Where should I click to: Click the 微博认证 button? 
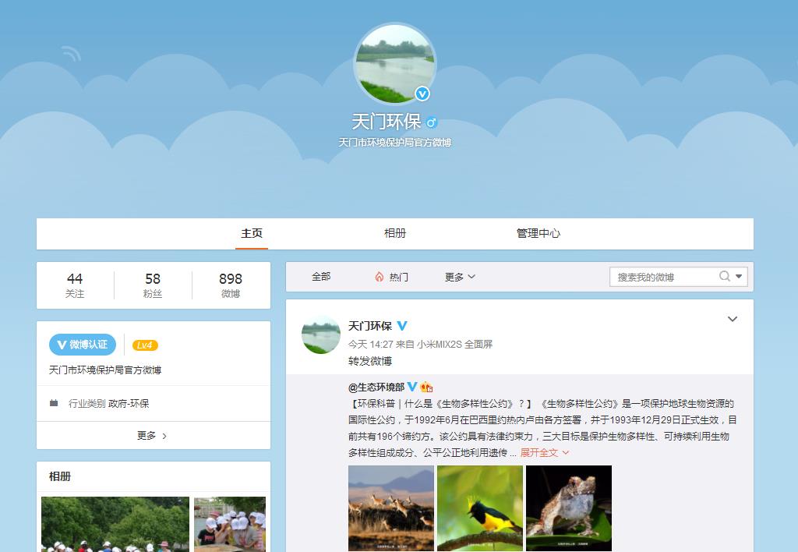point(83,345)
